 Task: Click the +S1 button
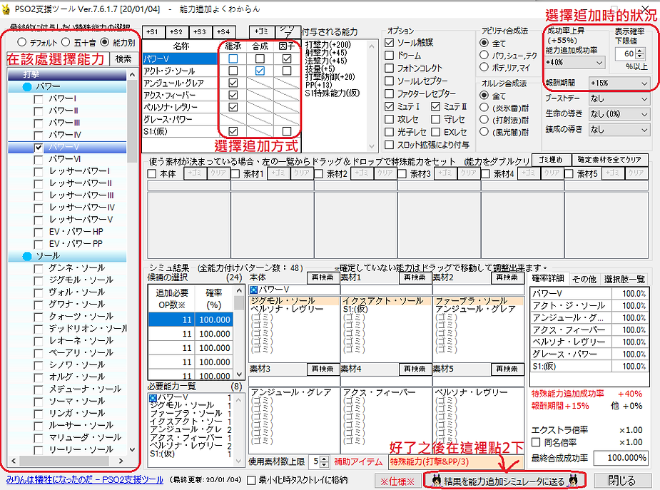click(153, 31)
